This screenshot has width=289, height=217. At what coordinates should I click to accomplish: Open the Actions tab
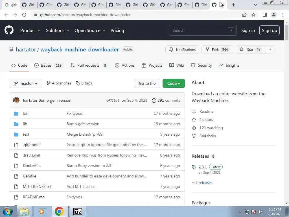pos(124,65)
